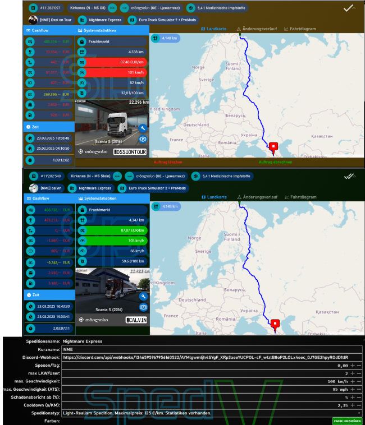
Task: Click the Euro Truck Simulator 2 + ProMods chip in Ossi's job
Action: (x=163, y=20)
